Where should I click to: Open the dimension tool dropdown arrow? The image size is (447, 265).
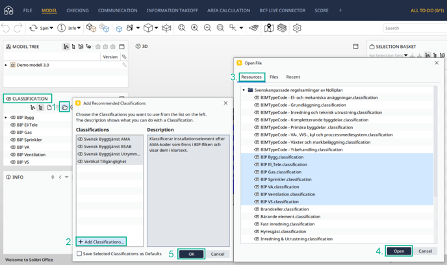point(241,28)
